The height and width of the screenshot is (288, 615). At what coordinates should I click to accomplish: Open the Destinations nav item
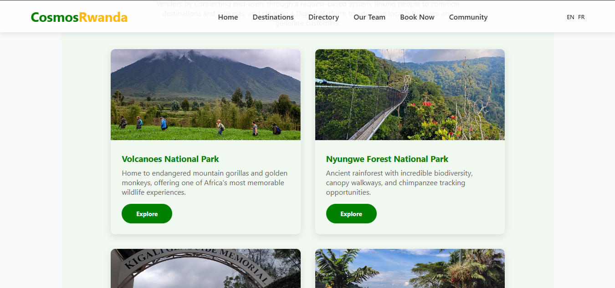273,17
